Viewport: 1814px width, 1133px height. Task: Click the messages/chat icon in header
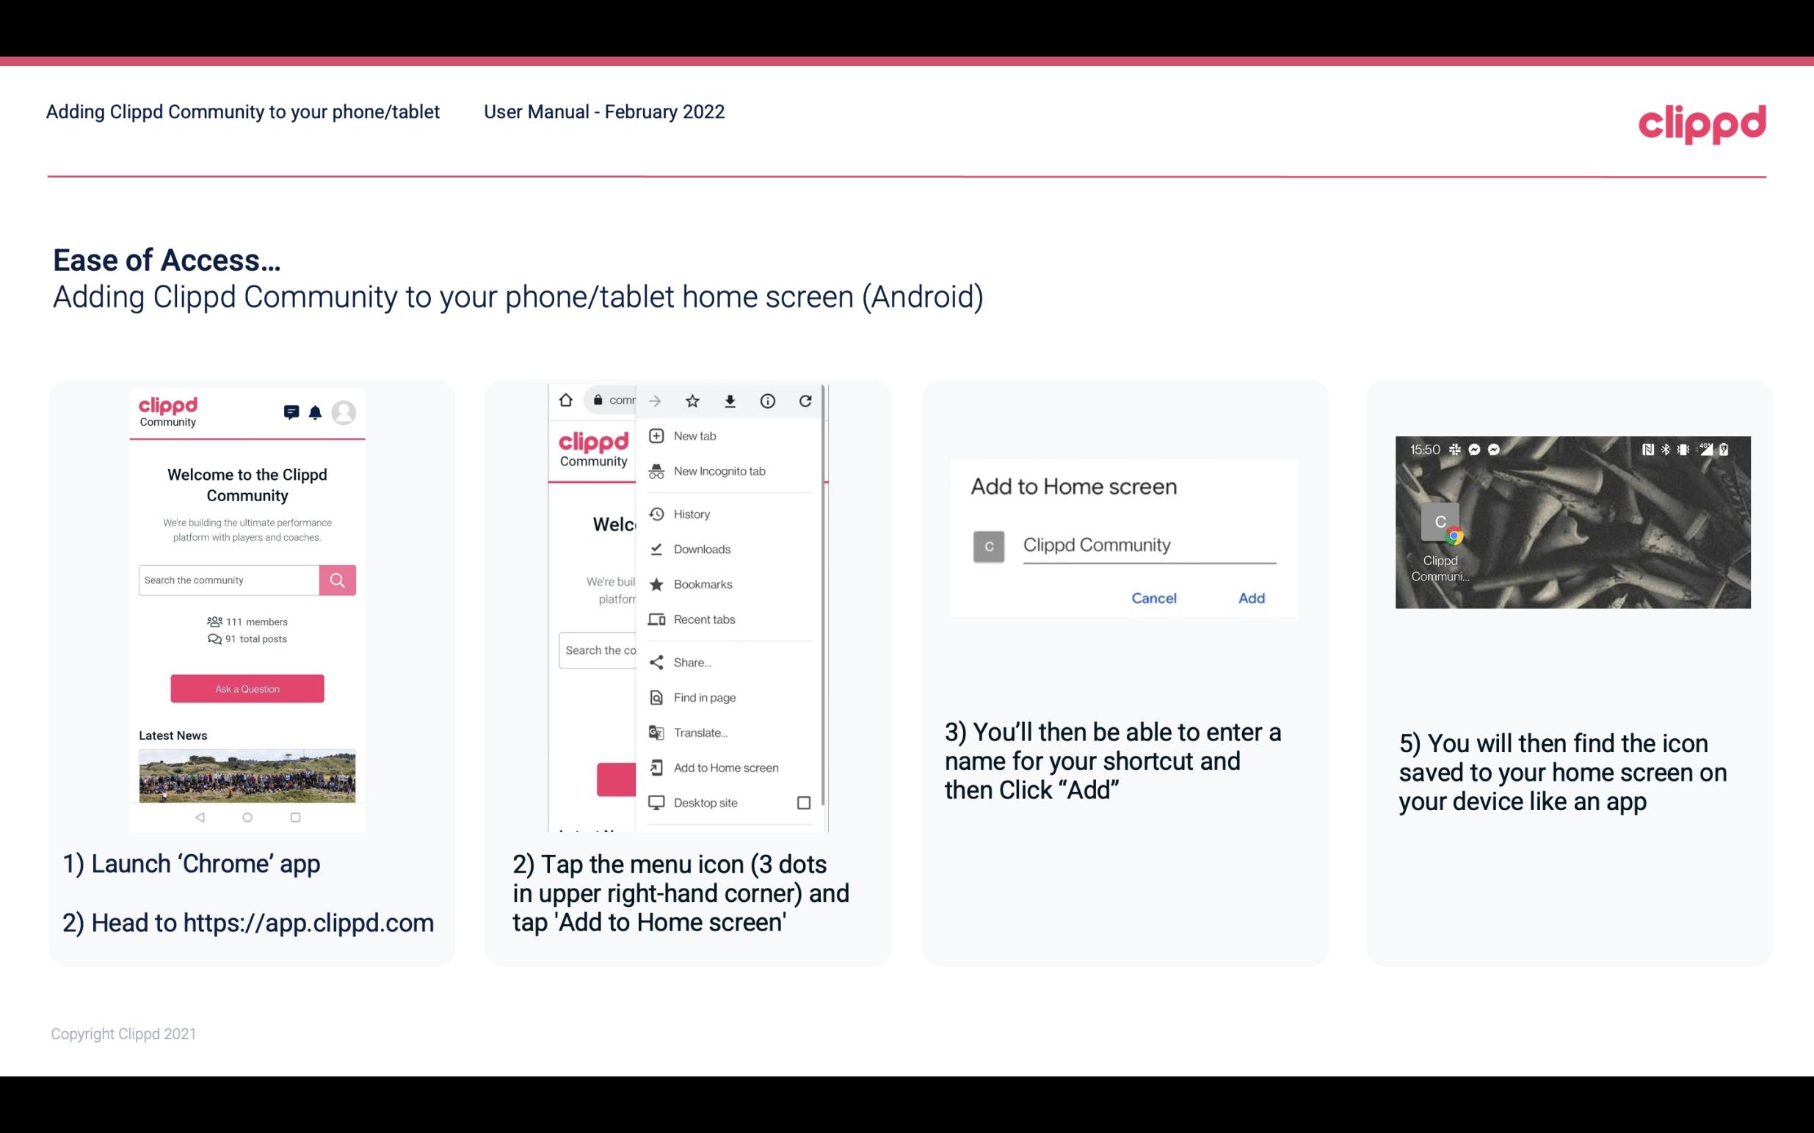coord(290,414)
